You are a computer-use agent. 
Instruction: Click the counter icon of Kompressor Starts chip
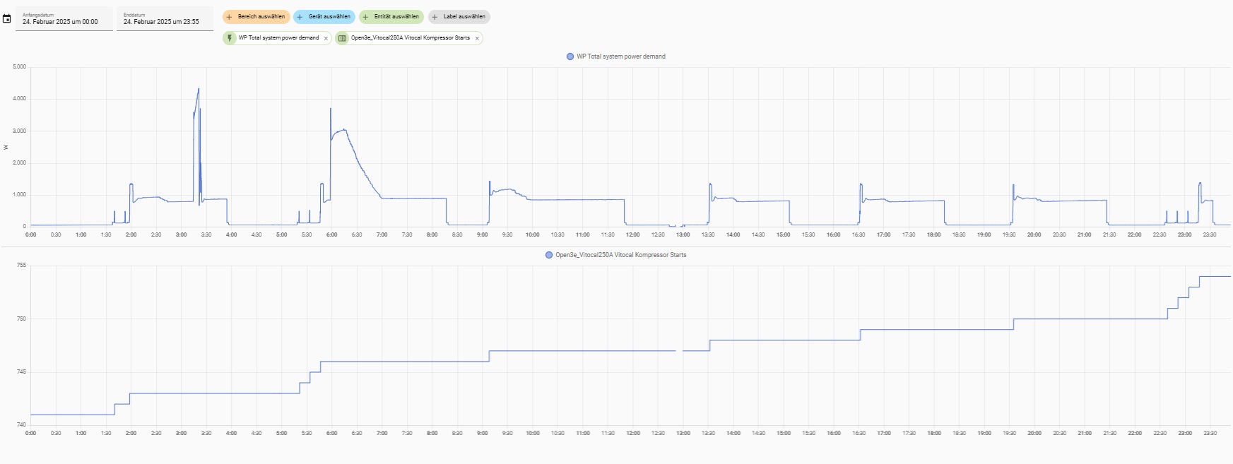tap(342, 38)
